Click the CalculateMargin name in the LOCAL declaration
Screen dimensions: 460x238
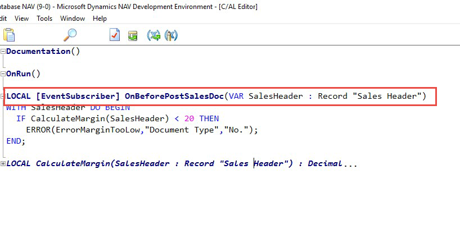tap(73, 164)
